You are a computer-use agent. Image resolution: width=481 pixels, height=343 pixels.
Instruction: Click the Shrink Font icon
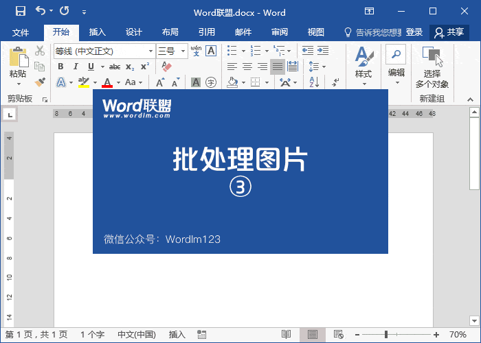[175, 82]
